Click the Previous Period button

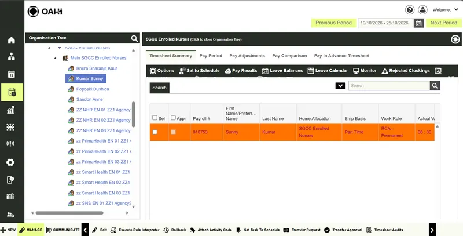click(333, 23)
